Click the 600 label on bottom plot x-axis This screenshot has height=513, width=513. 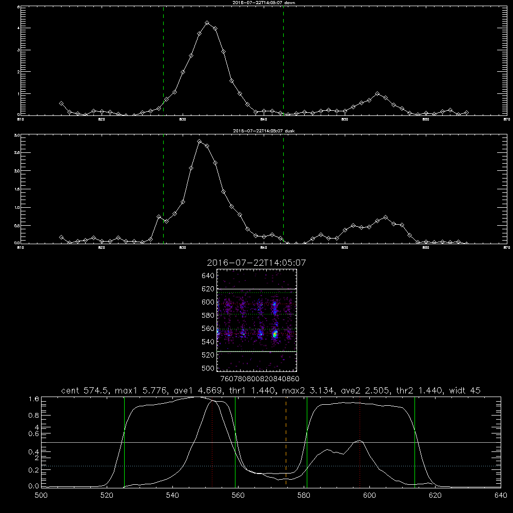[369, 496]
